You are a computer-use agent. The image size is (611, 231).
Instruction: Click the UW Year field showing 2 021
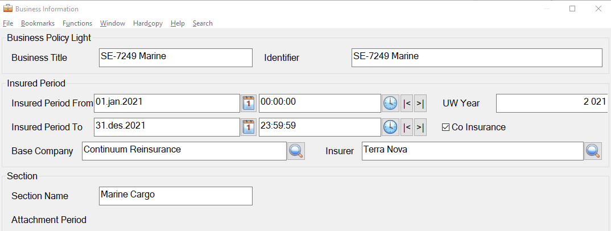pos(552,103)
